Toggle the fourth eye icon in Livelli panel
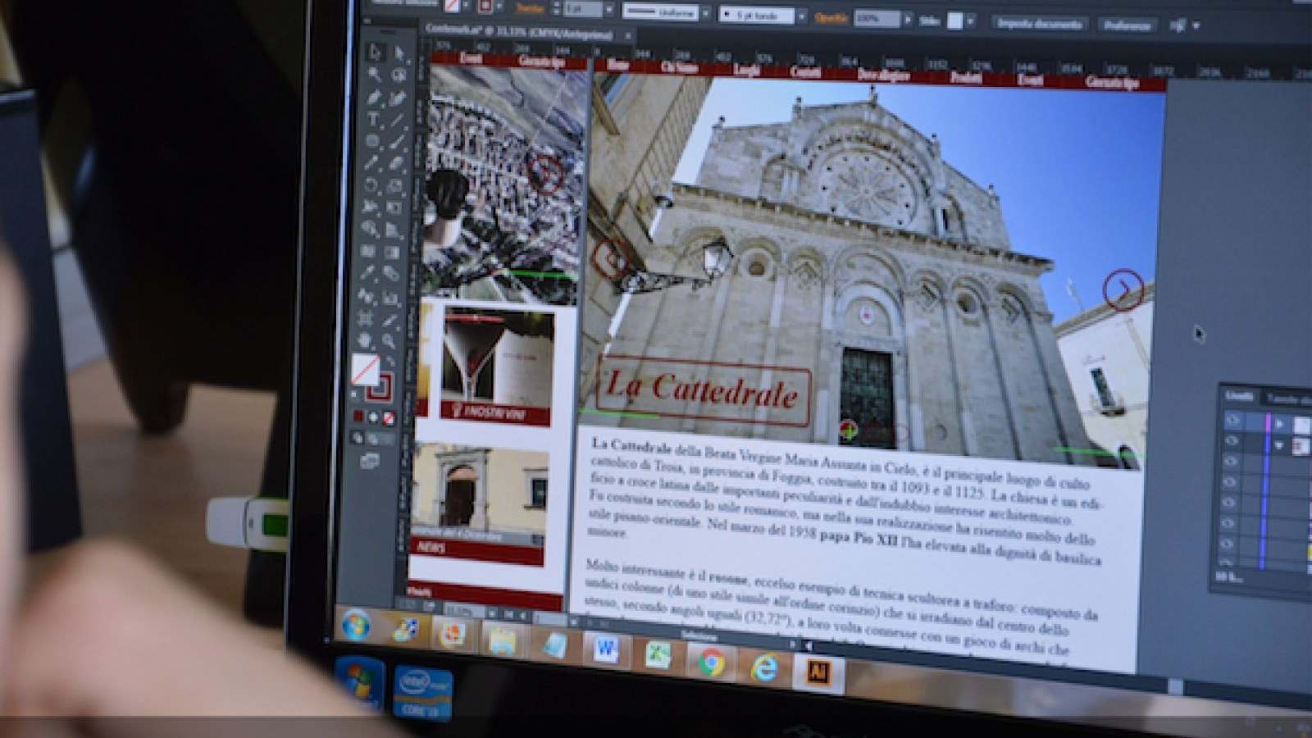Viewport: 1312px width, 738px height. pos(1231,484)
